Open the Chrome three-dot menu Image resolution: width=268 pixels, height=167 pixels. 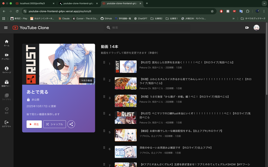pos(264,11)
